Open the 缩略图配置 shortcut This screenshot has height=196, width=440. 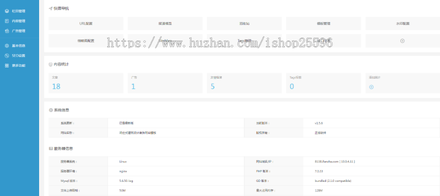[86, 41]
